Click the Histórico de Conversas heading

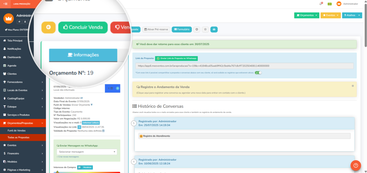click(x=158, y=106)
